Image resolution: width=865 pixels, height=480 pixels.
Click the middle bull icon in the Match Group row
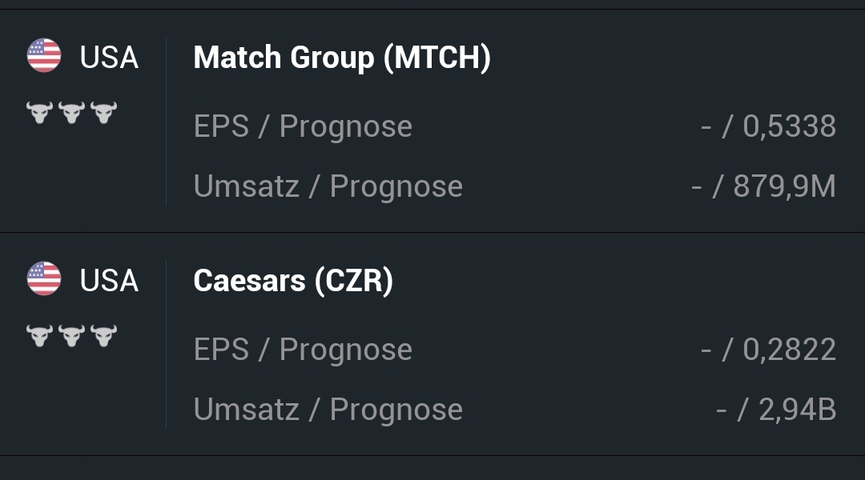click(x=71, y=112)
